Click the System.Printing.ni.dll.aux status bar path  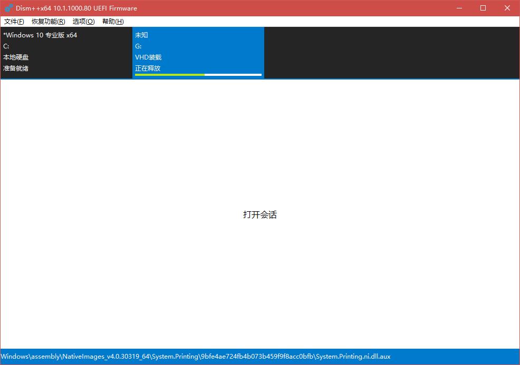click(196, 357)
